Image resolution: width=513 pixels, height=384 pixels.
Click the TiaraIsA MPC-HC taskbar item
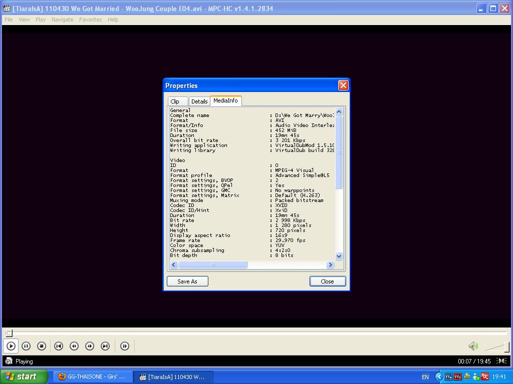click(x=173, y=377)
